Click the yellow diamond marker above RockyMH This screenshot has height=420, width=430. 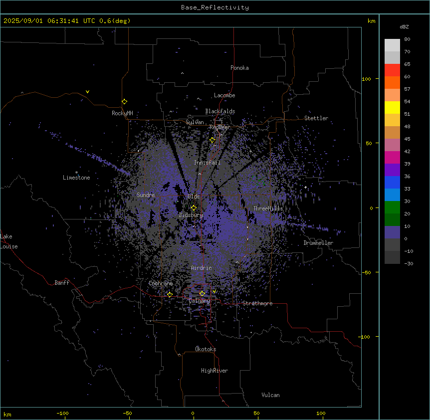coord(125,101)
